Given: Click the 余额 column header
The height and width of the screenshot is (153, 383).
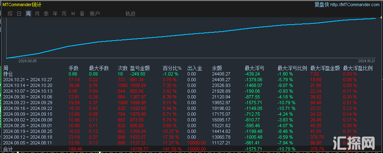Looking at the screenshot, I should pos(217,68).
